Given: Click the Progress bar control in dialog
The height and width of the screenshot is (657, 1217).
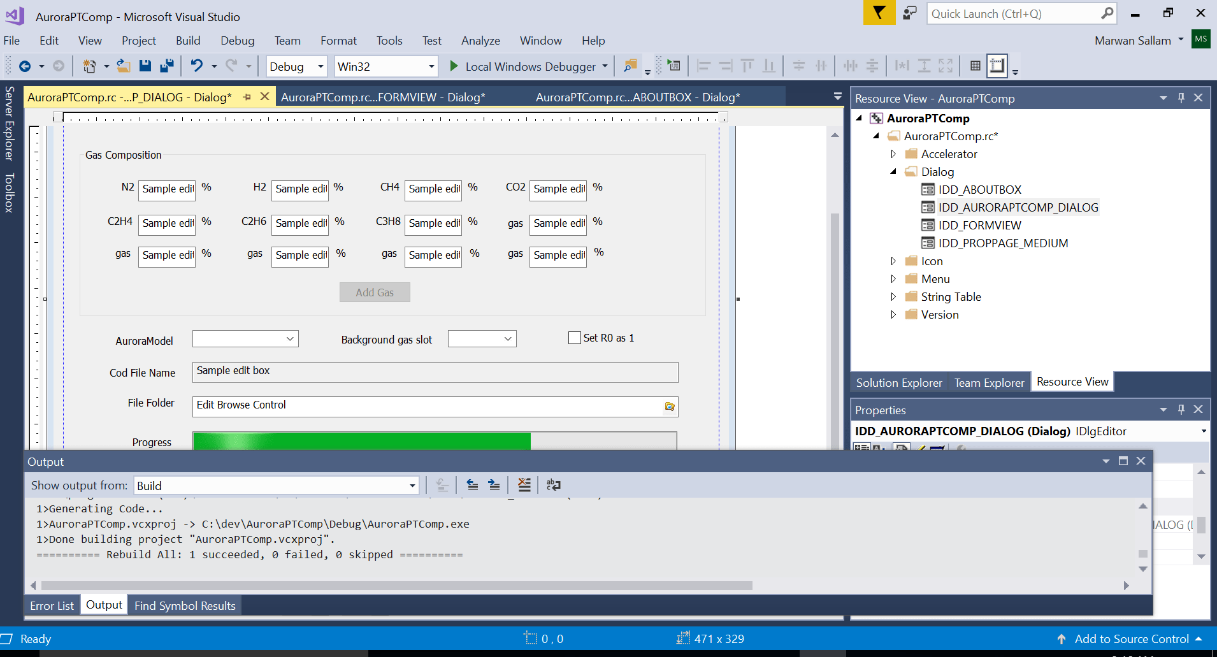Looking at the screenshot, I should click(x=435, y=441).
